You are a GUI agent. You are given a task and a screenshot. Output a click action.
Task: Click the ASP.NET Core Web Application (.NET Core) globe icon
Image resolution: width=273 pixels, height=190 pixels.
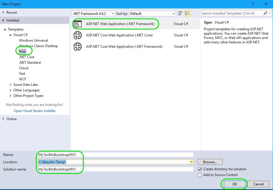pos(77,35)
